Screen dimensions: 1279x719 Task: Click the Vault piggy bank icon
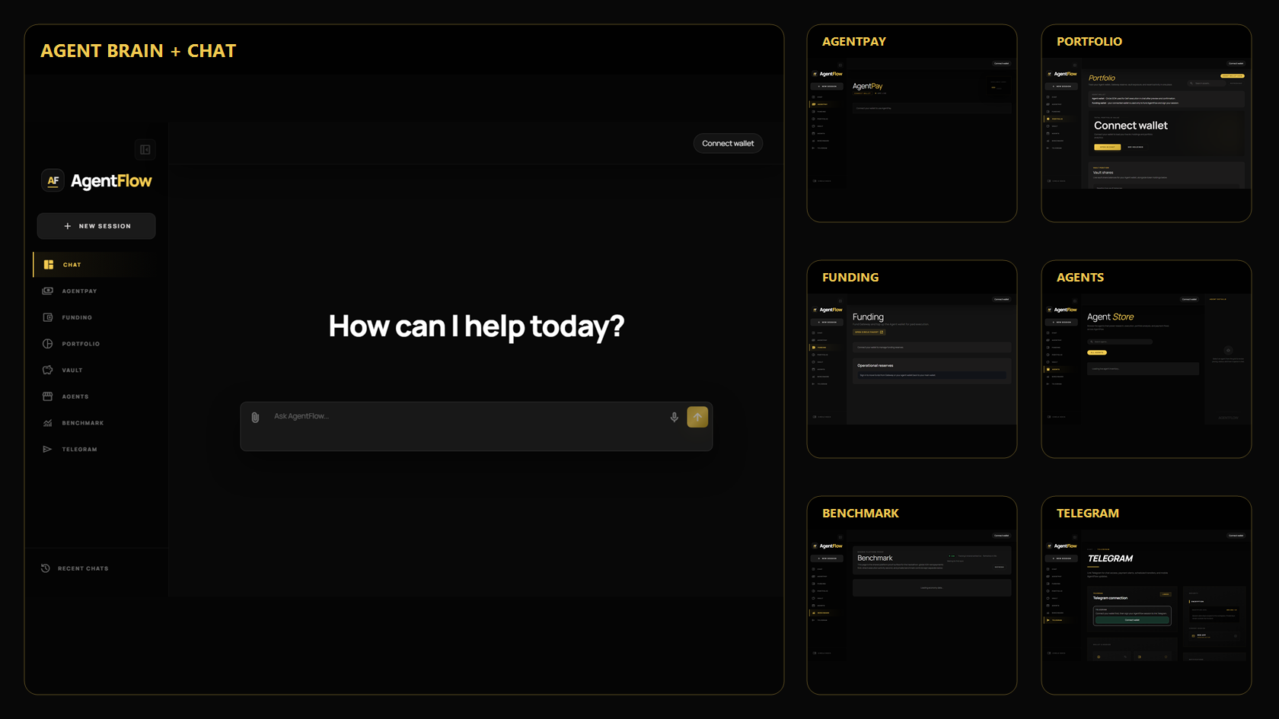[47, 371]
